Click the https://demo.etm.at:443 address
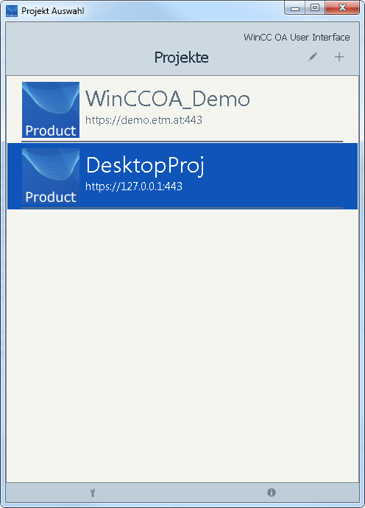 [144, 120]
